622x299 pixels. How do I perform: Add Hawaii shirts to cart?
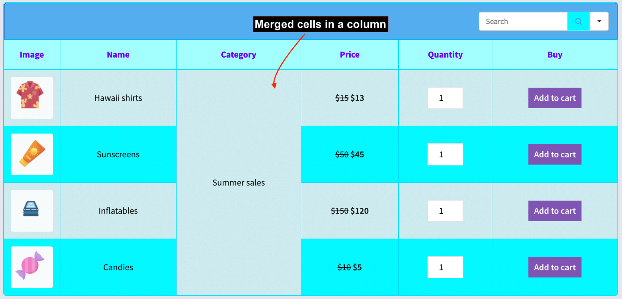pyautogui.click(x=555, y=98)
